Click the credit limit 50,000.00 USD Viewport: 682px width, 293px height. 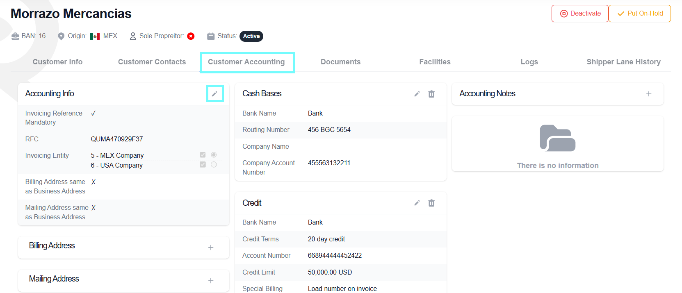tap(330, 273)
